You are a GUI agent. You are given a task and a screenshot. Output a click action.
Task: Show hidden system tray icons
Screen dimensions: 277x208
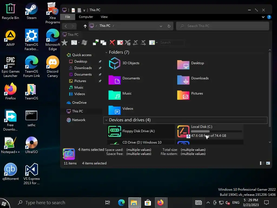[x=208, y=203]
